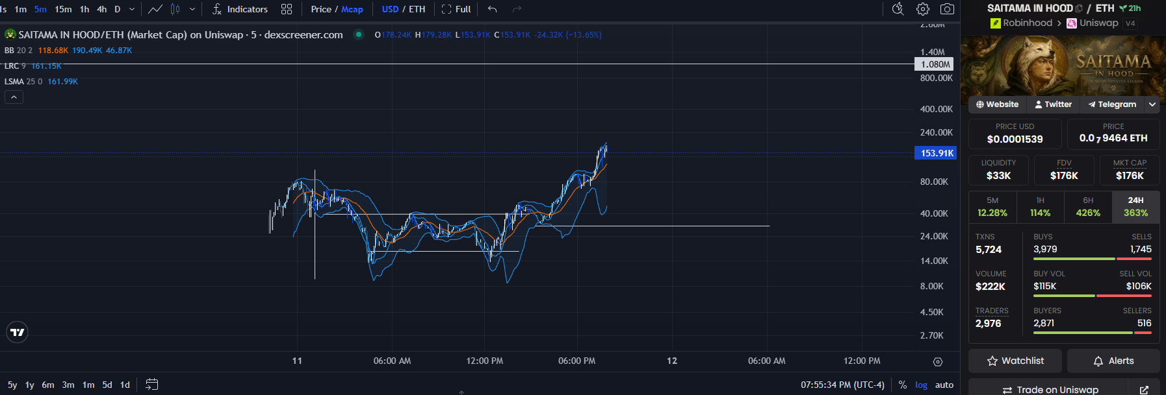Viewport: 1166px width, 395px height.
Task: Select the 1m timeframe in top toolbar
Action: pos(21,9)
